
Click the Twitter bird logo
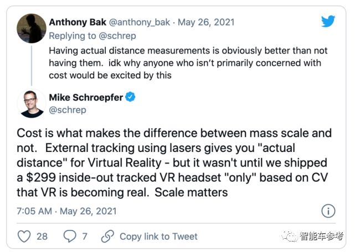coord(328,22)
